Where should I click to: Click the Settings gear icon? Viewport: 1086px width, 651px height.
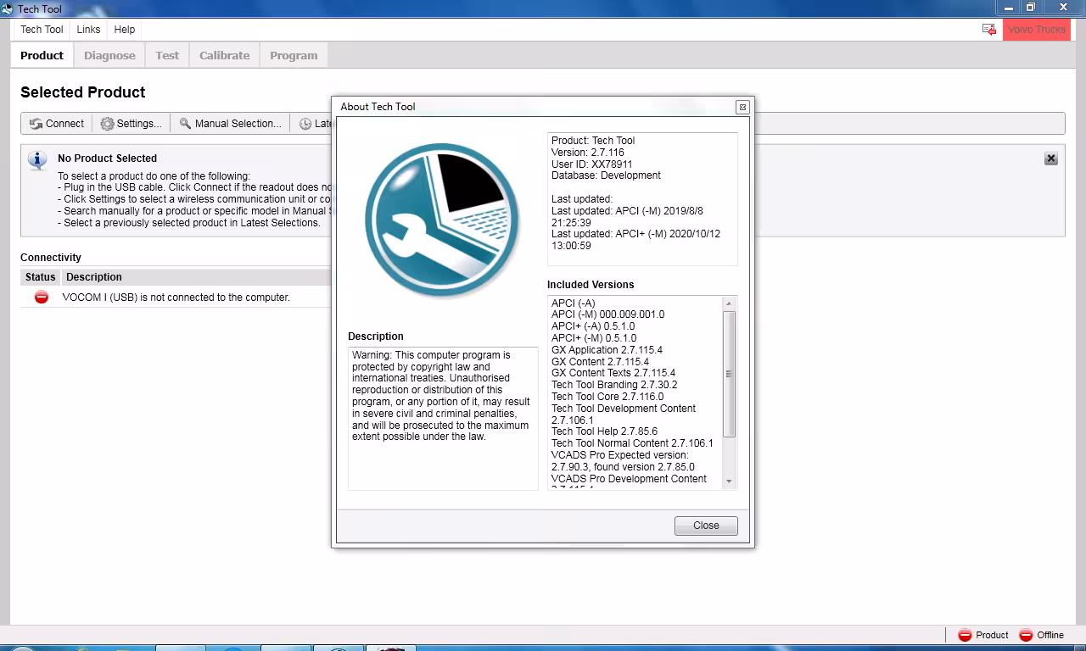pos(107,124)
